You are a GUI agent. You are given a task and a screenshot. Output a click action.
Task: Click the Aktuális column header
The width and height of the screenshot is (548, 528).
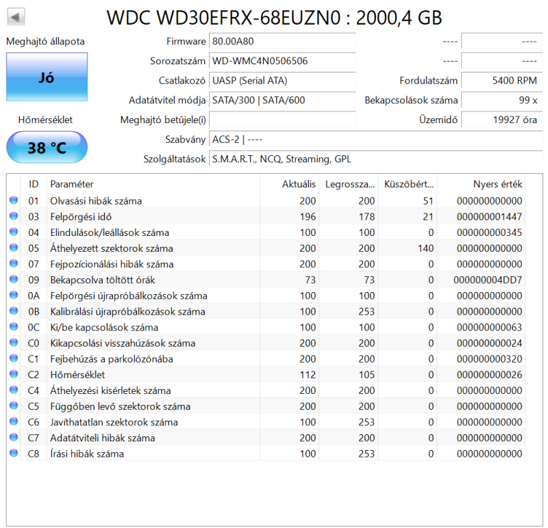click(x=289, y=184)
